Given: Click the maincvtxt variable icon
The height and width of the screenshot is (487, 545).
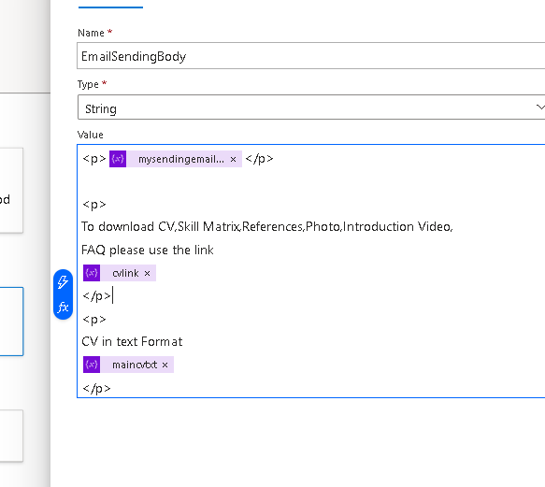Looking at the screenshot, I should coord(92,365).
